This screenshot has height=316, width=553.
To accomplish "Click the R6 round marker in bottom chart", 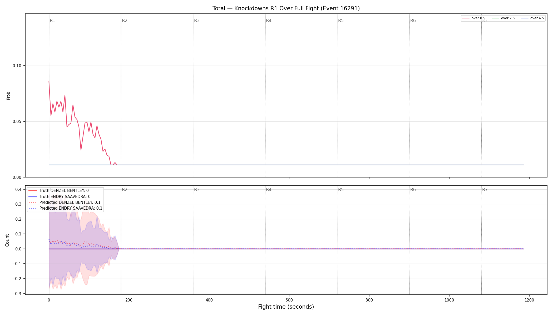I will pos(413,190).
